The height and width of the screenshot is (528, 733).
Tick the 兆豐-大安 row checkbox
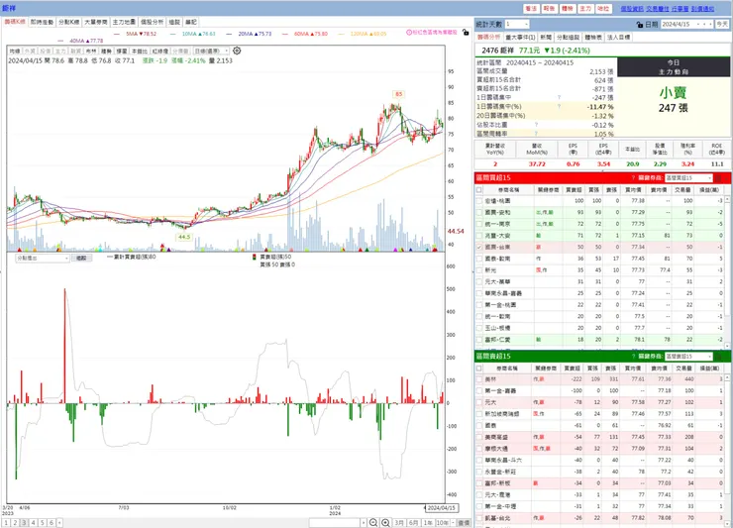coord(478,235)
